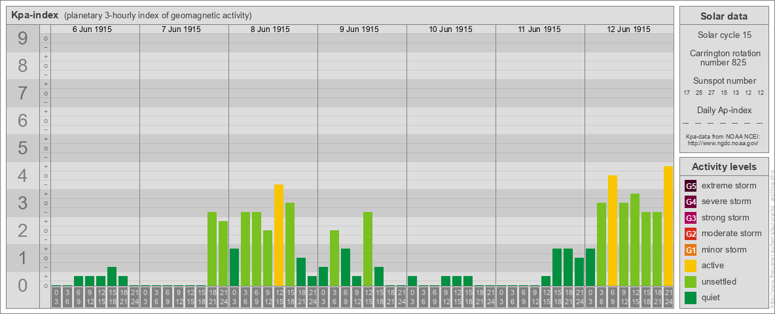The height and width of the screenshot is (314, 775).
Task: Click the Kp scale number 0
Action: (x=23, y=285)
